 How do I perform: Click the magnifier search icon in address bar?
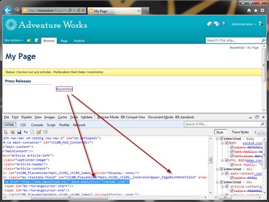(70, 11)
